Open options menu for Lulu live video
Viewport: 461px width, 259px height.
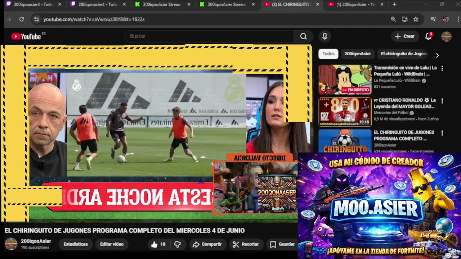442,68
